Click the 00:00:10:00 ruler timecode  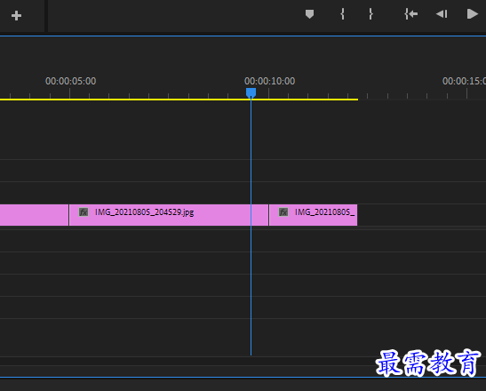[x=270, y=81]
